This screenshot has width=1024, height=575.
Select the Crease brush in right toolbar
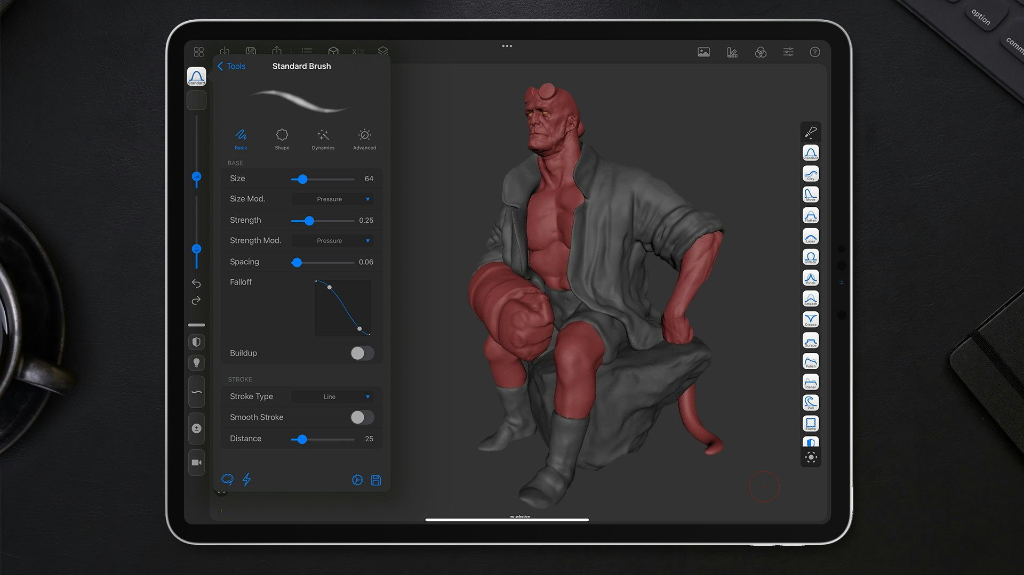(811, 319)
